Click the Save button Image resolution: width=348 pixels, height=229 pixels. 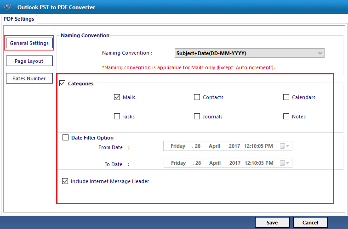point(272,223)
